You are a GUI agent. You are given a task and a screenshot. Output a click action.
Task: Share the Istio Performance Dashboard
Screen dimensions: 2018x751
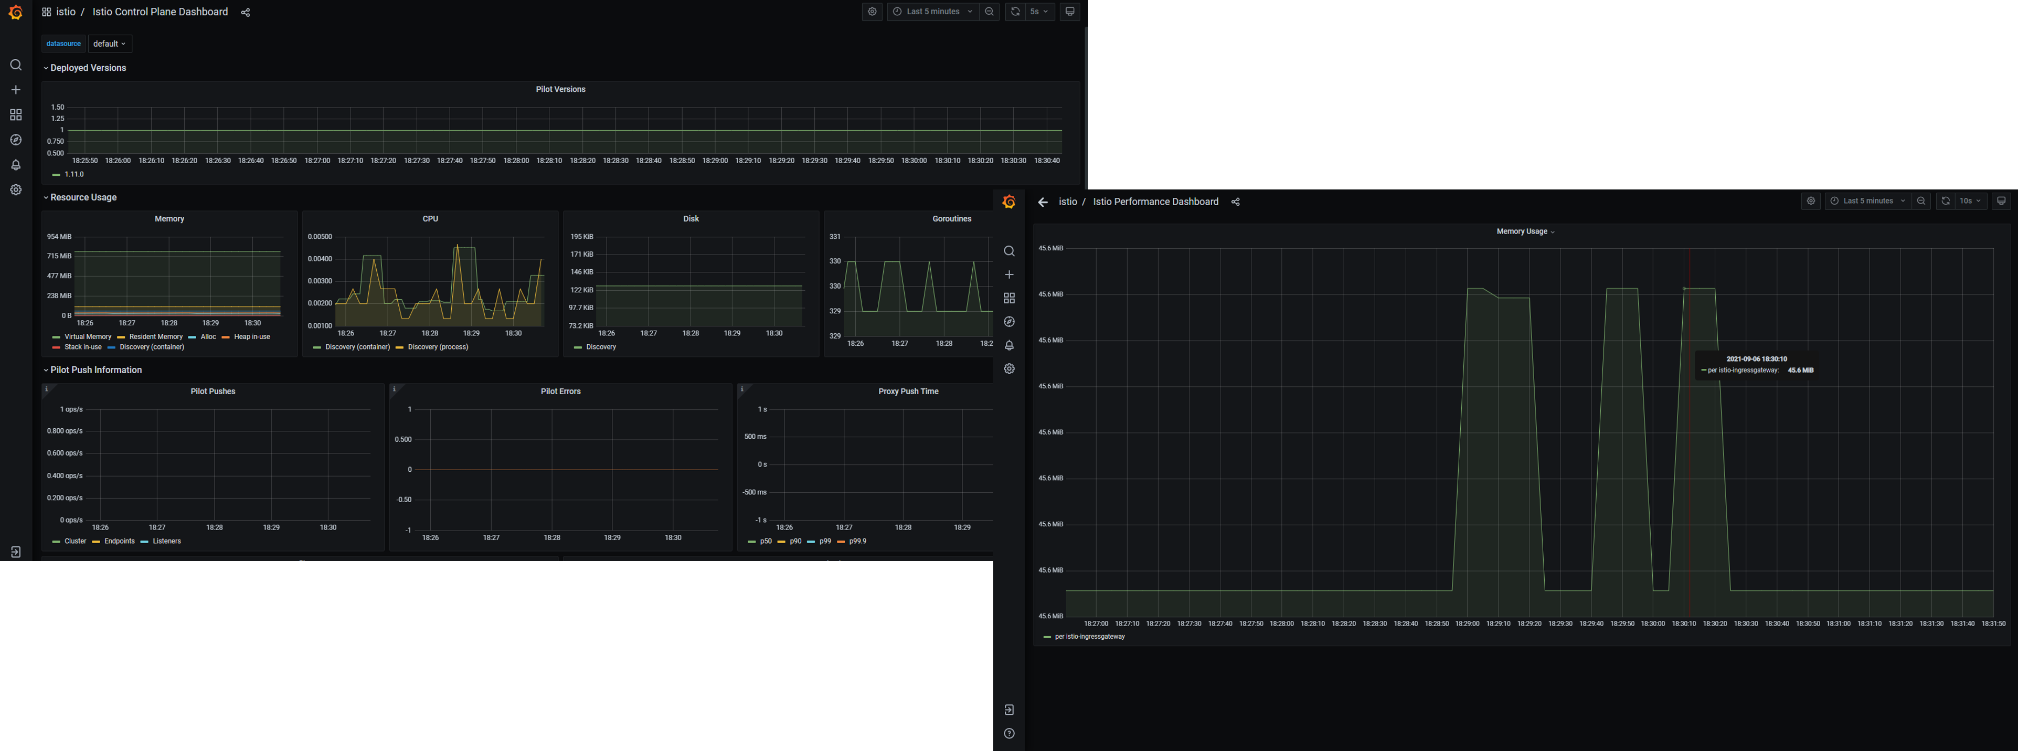pos(1235,202)
